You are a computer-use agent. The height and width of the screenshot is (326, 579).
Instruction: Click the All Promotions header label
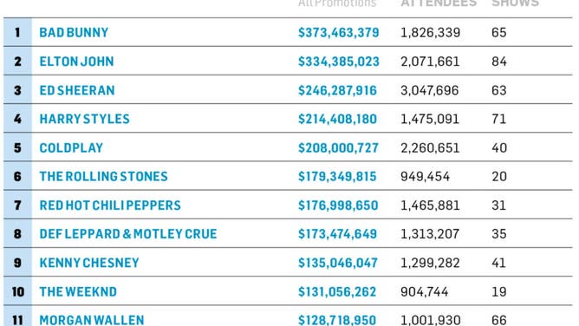[x=337, y=3]
